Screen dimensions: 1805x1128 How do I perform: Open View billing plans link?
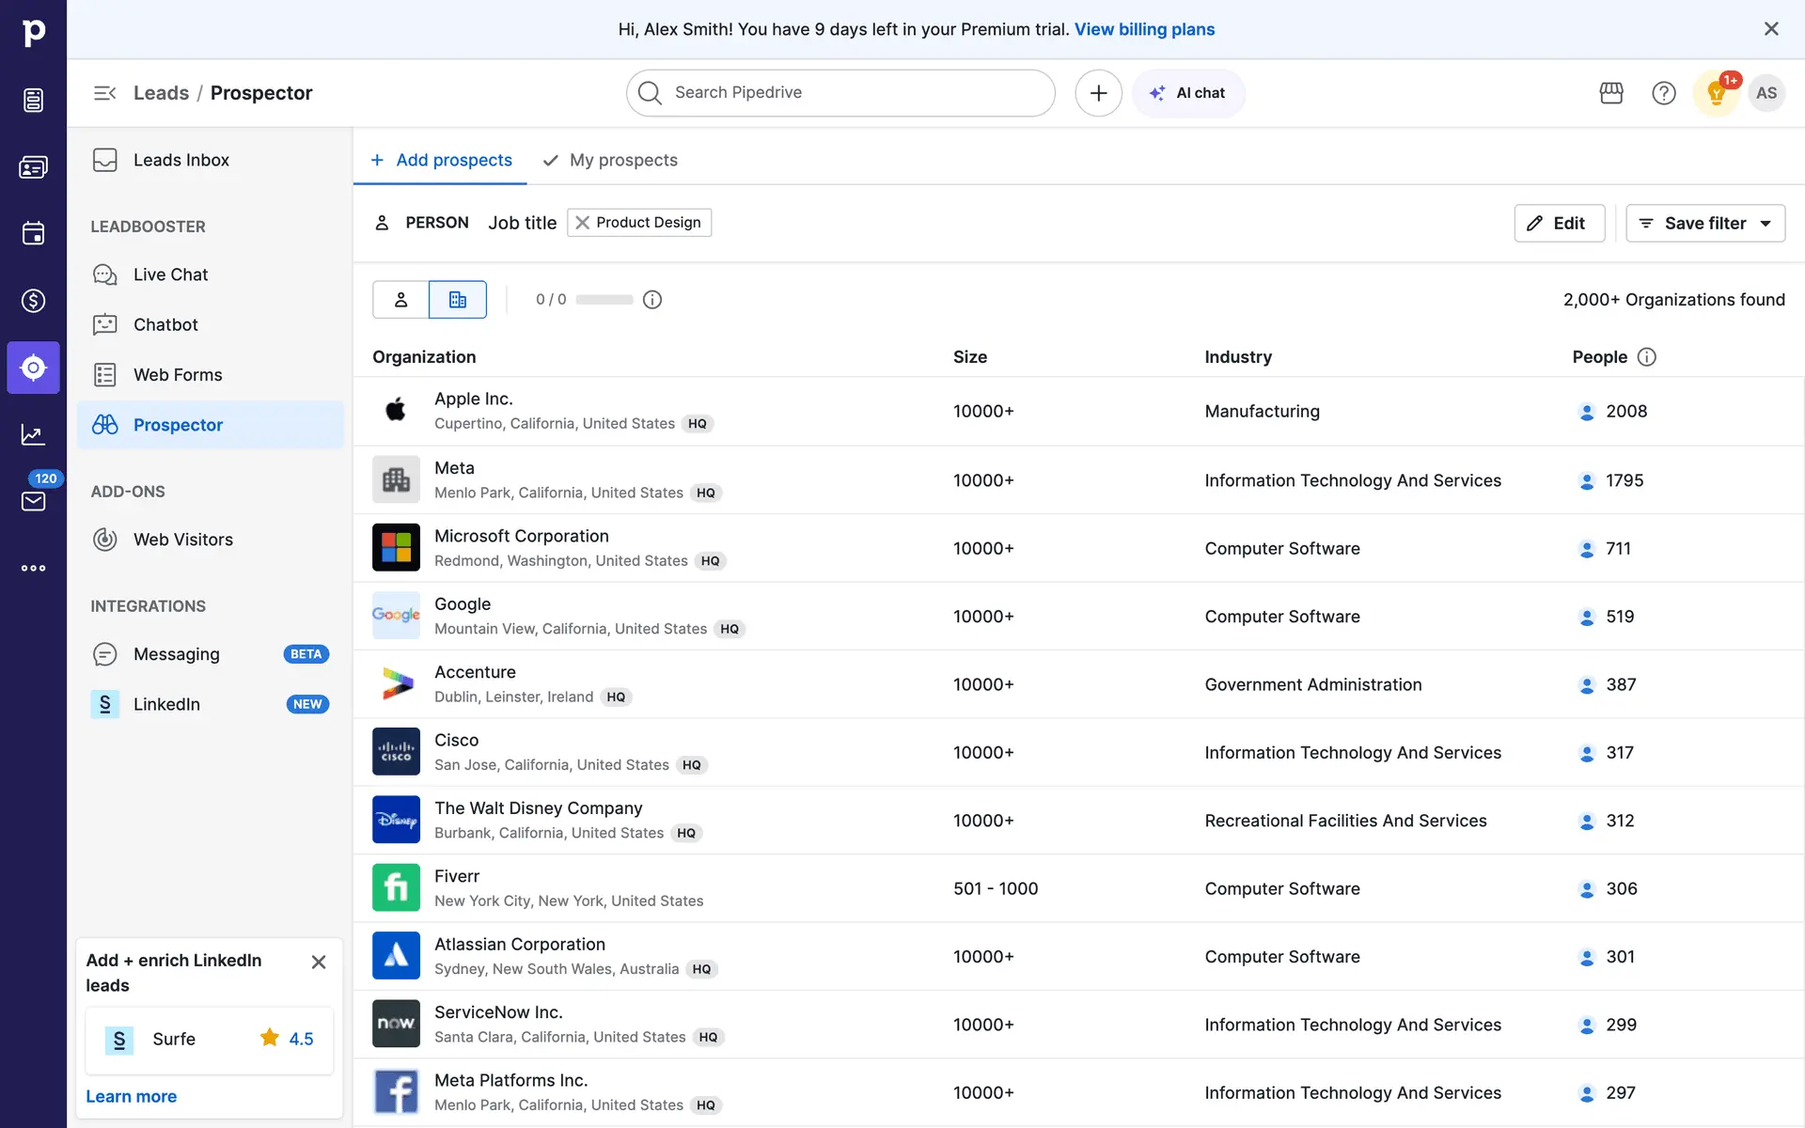1144,29
